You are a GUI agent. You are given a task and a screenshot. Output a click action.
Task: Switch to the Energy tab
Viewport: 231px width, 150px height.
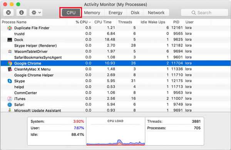click(115, 13)
